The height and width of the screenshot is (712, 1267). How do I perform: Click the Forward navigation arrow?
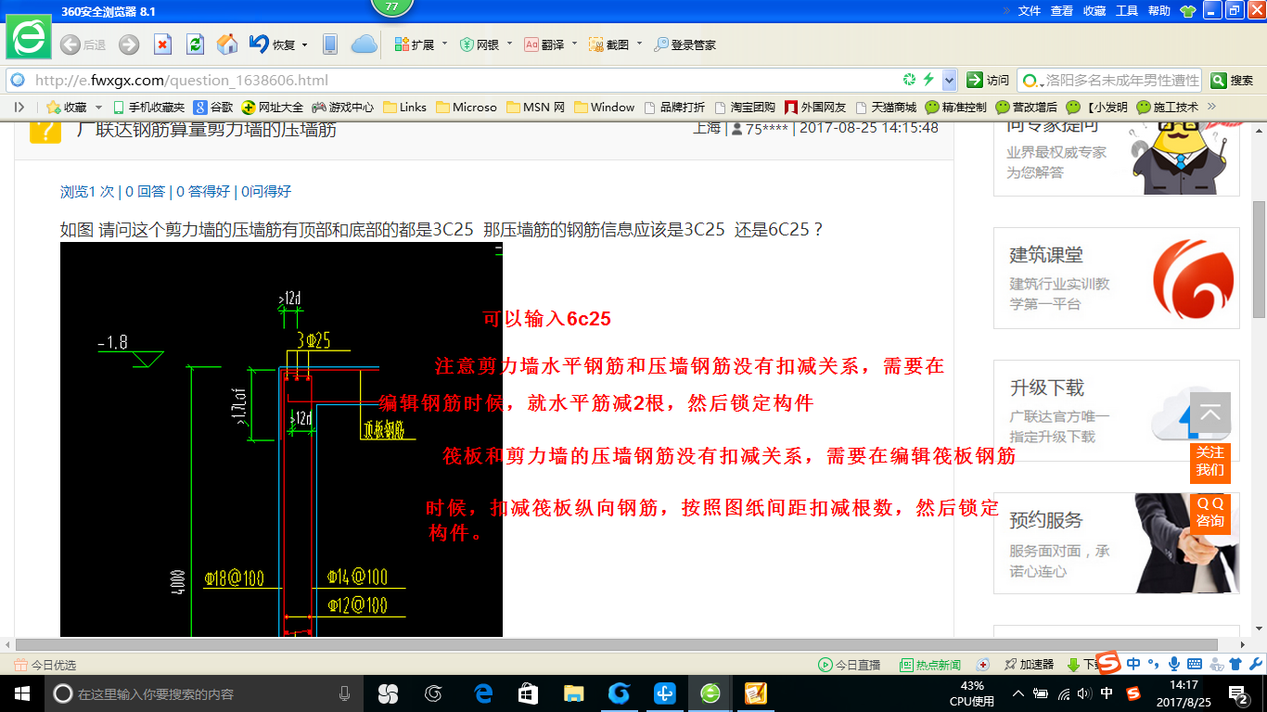pyautogui.click(x=129, y=44)
